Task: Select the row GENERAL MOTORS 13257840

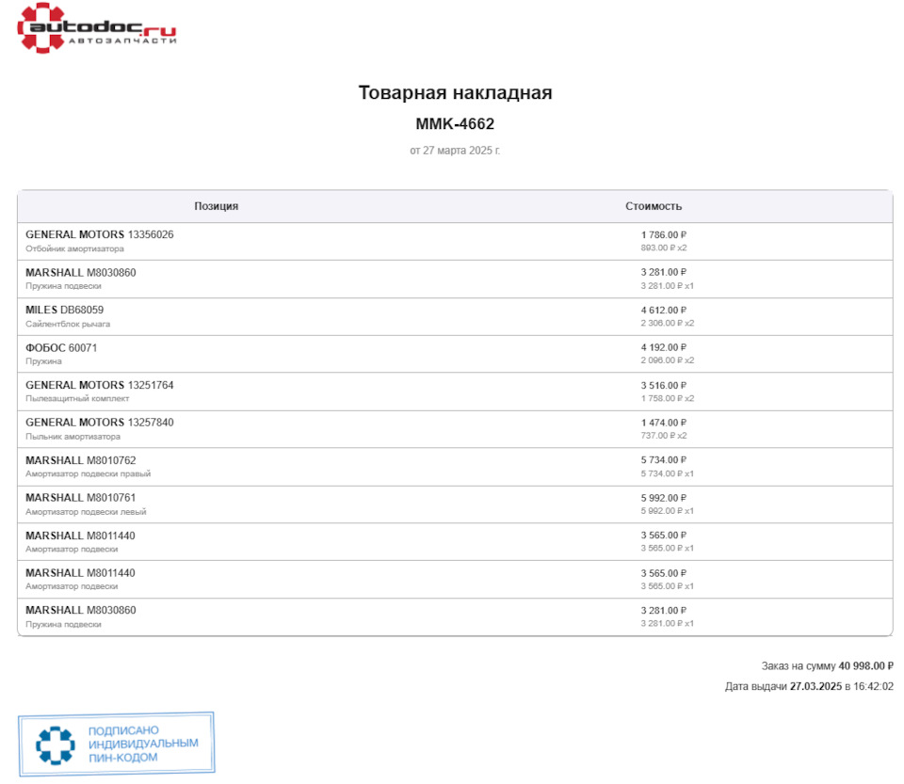Action: 455,429
